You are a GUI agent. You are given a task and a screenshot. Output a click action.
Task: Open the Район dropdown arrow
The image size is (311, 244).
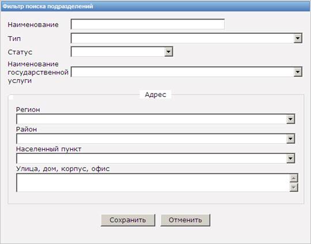[290, 139]
